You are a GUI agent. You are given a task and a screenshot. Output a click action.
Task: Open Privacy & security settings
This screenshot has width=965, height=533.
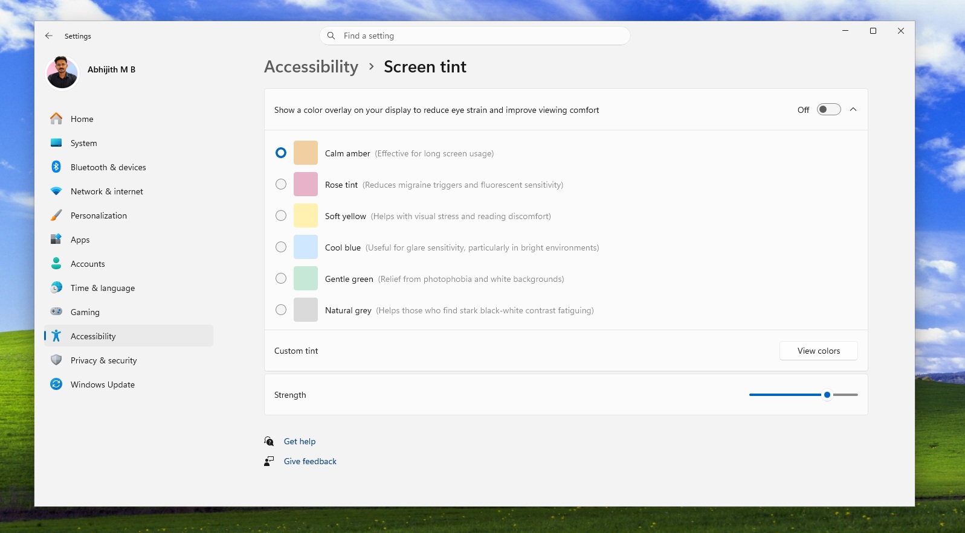click(129, 360)
